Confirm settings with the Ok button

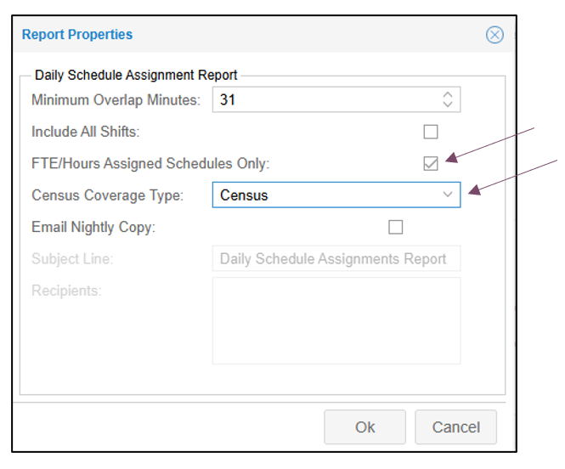[x=364, y=427]
